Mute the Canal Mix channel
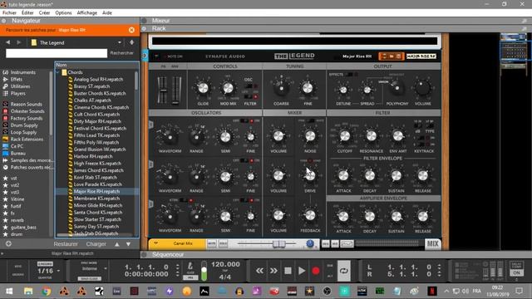532x299 pixels. pyautogui.click(x=212, y=243)
